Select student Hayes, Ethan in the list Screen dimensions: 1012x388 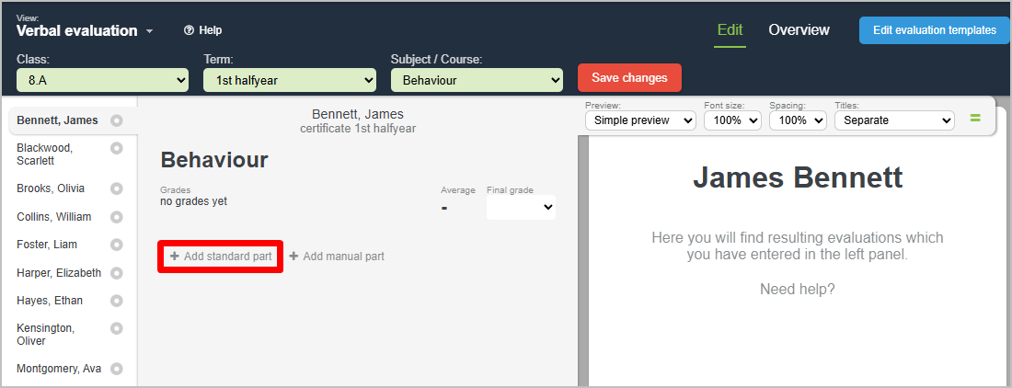[x=50, y=301]
